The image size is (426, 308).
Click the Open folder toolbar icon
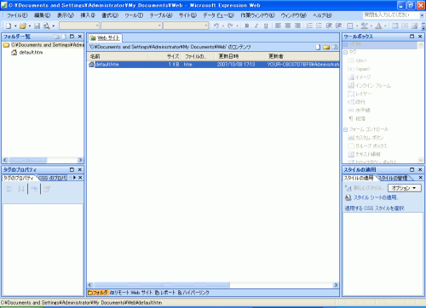tap(23, 26)
